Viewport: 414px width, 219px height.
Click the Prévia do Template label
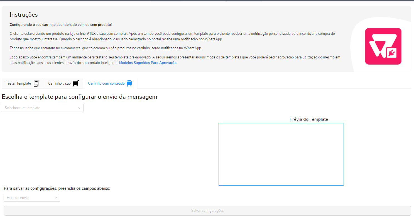click(309, 119)
